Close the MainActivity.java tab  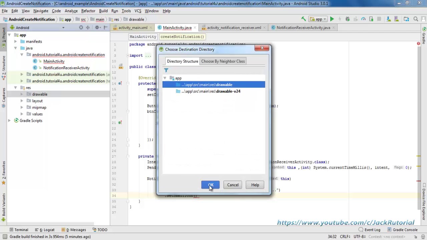195,28
